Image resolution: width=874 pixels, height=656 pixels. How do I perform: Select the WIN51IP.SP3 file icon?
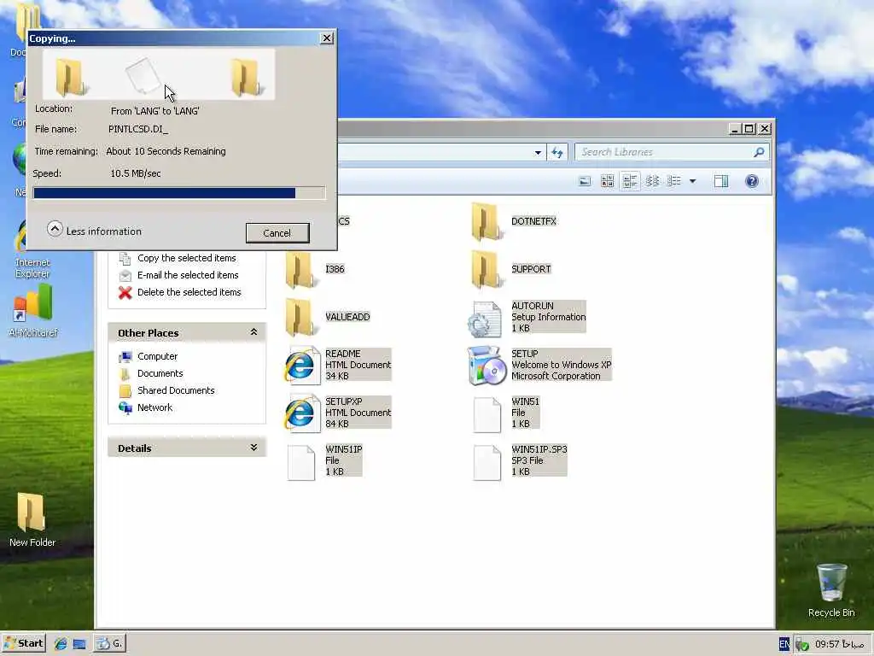487,462
